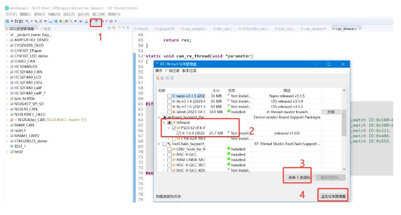Uncheck the 1.0.0 (2022) version checkbox
Viewport: 401px width, 215px height.
click(179, 133)
